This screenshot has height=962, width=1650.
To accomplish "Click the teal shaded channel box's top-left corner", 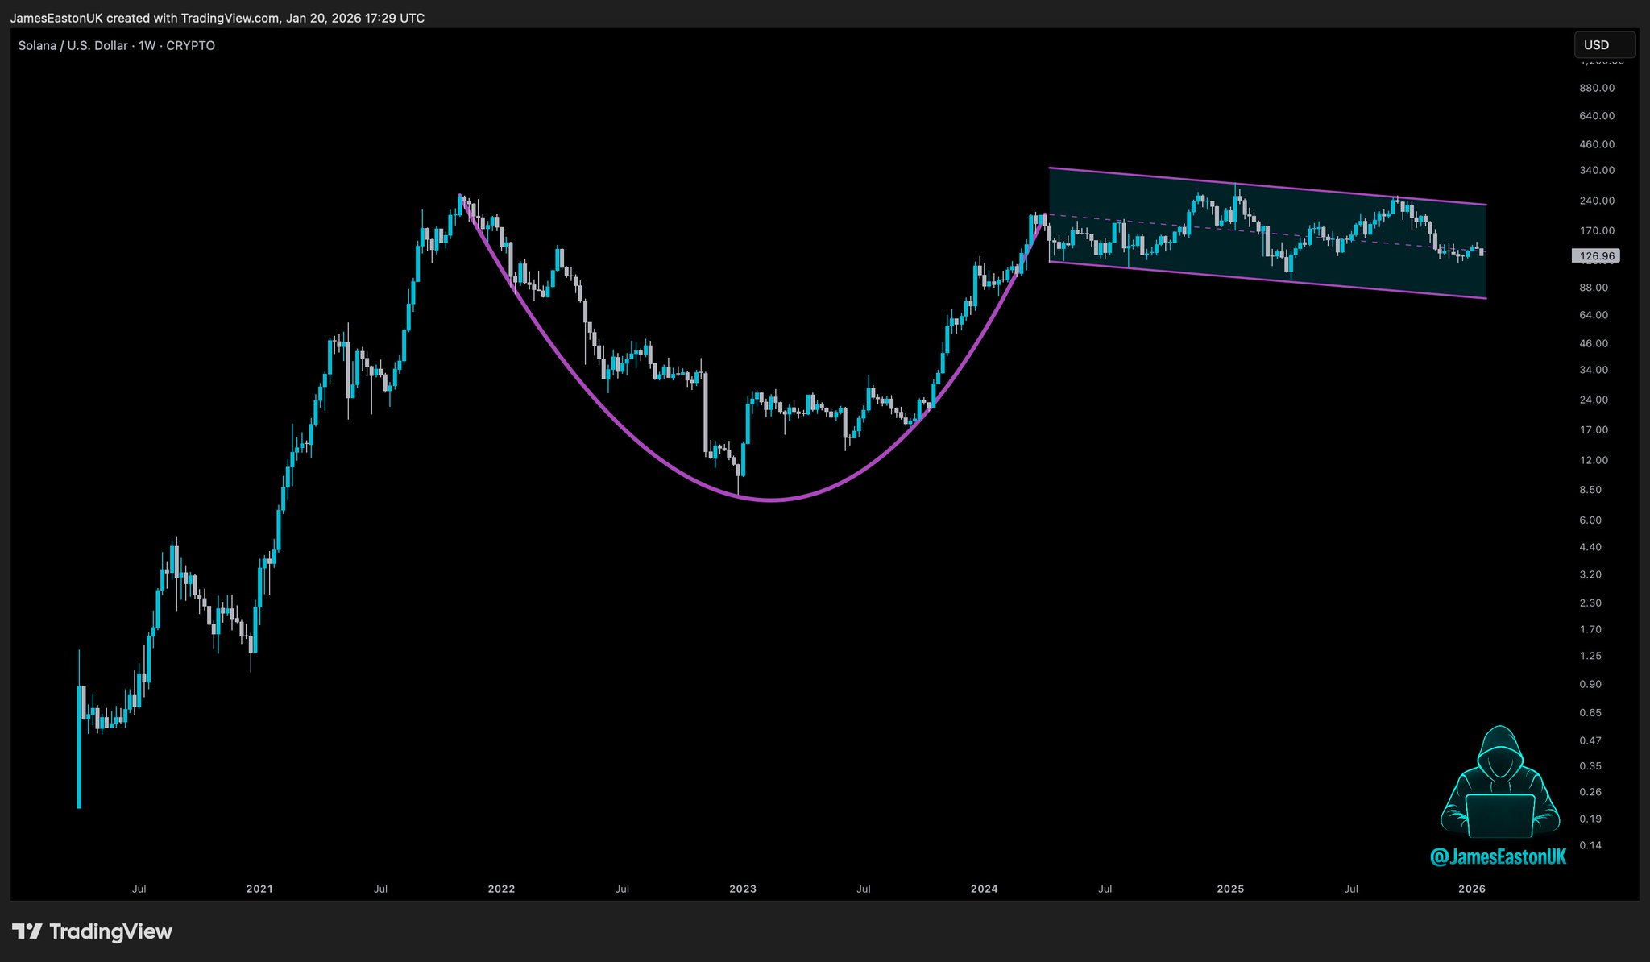I will pyautogui.click(x=1050, y=168).
